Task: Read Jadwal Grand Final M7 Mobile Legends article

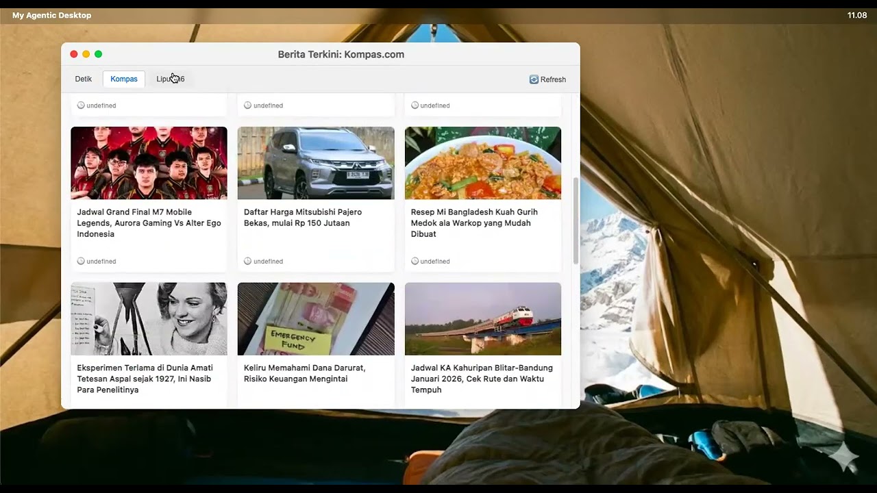Action: 149,223
